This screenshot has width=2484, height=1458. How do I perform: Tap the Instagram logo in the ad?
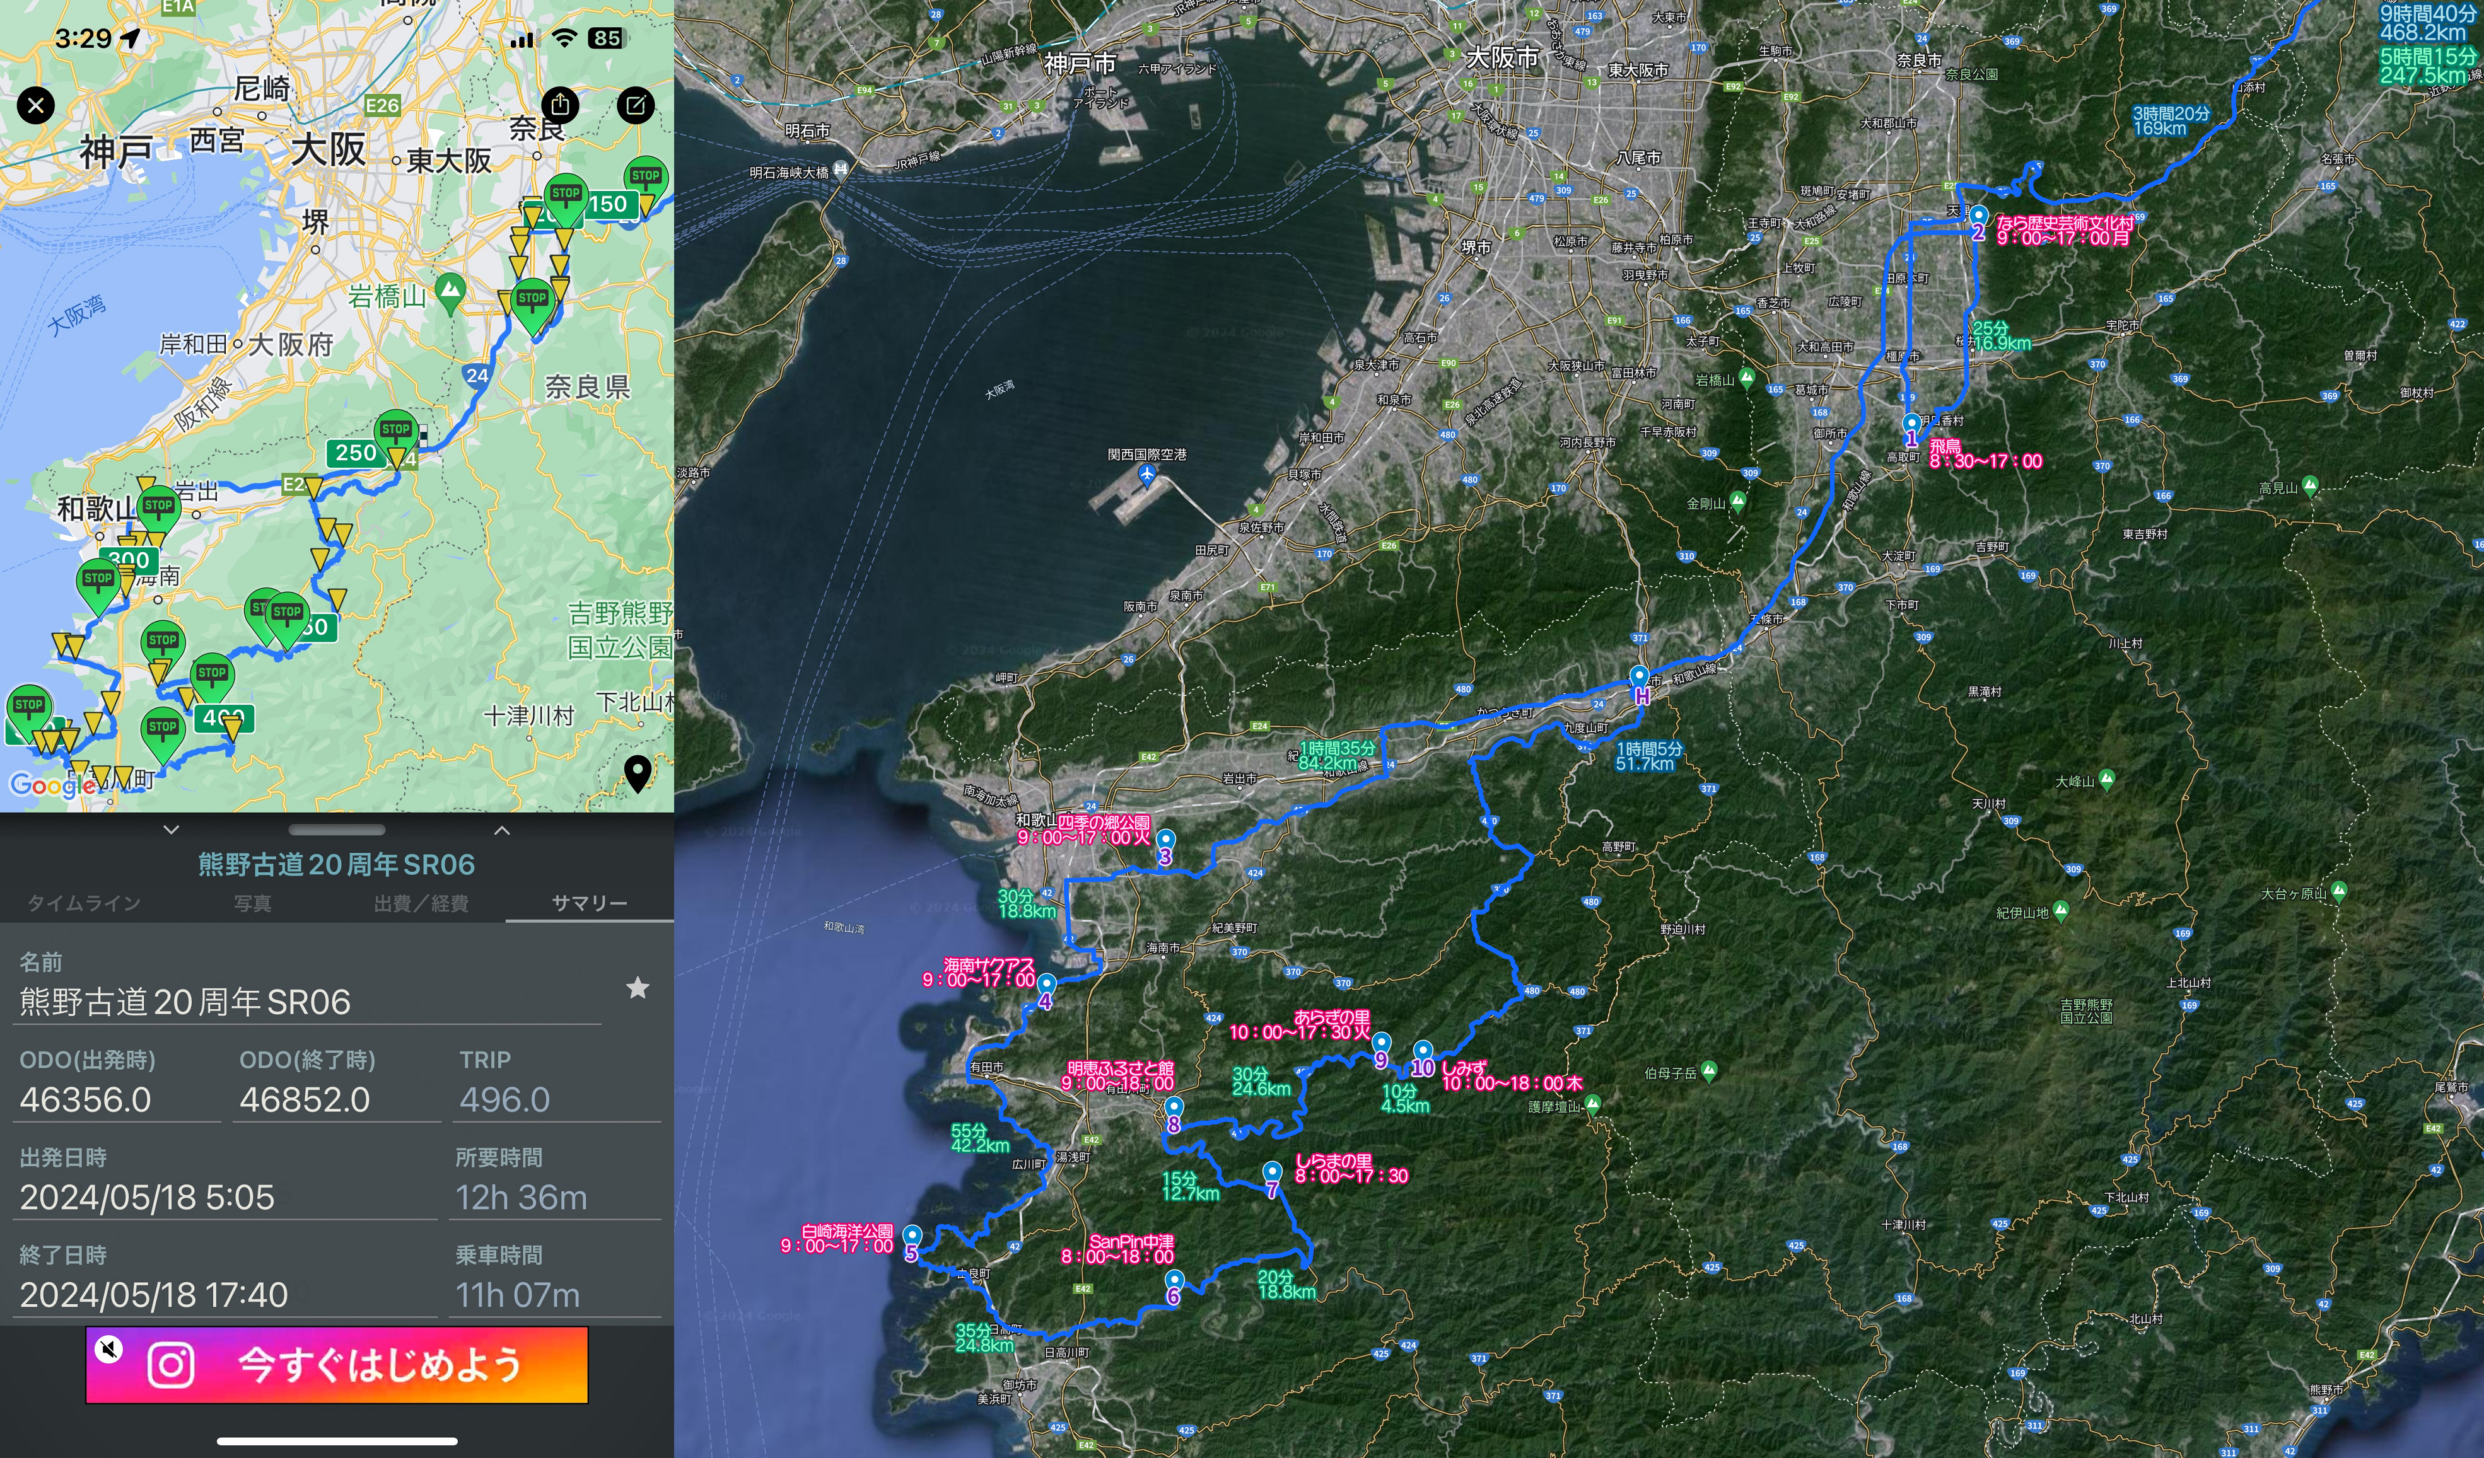point(170,1365)
